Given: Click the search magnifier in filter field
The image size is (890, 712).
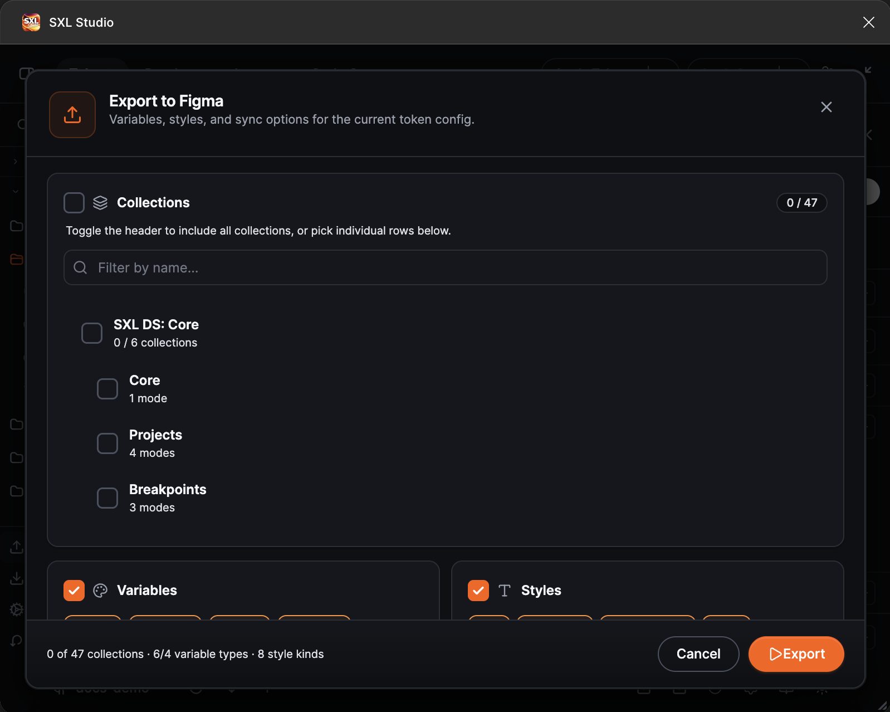Looking at the screenshot, I should tap(80, 267).
